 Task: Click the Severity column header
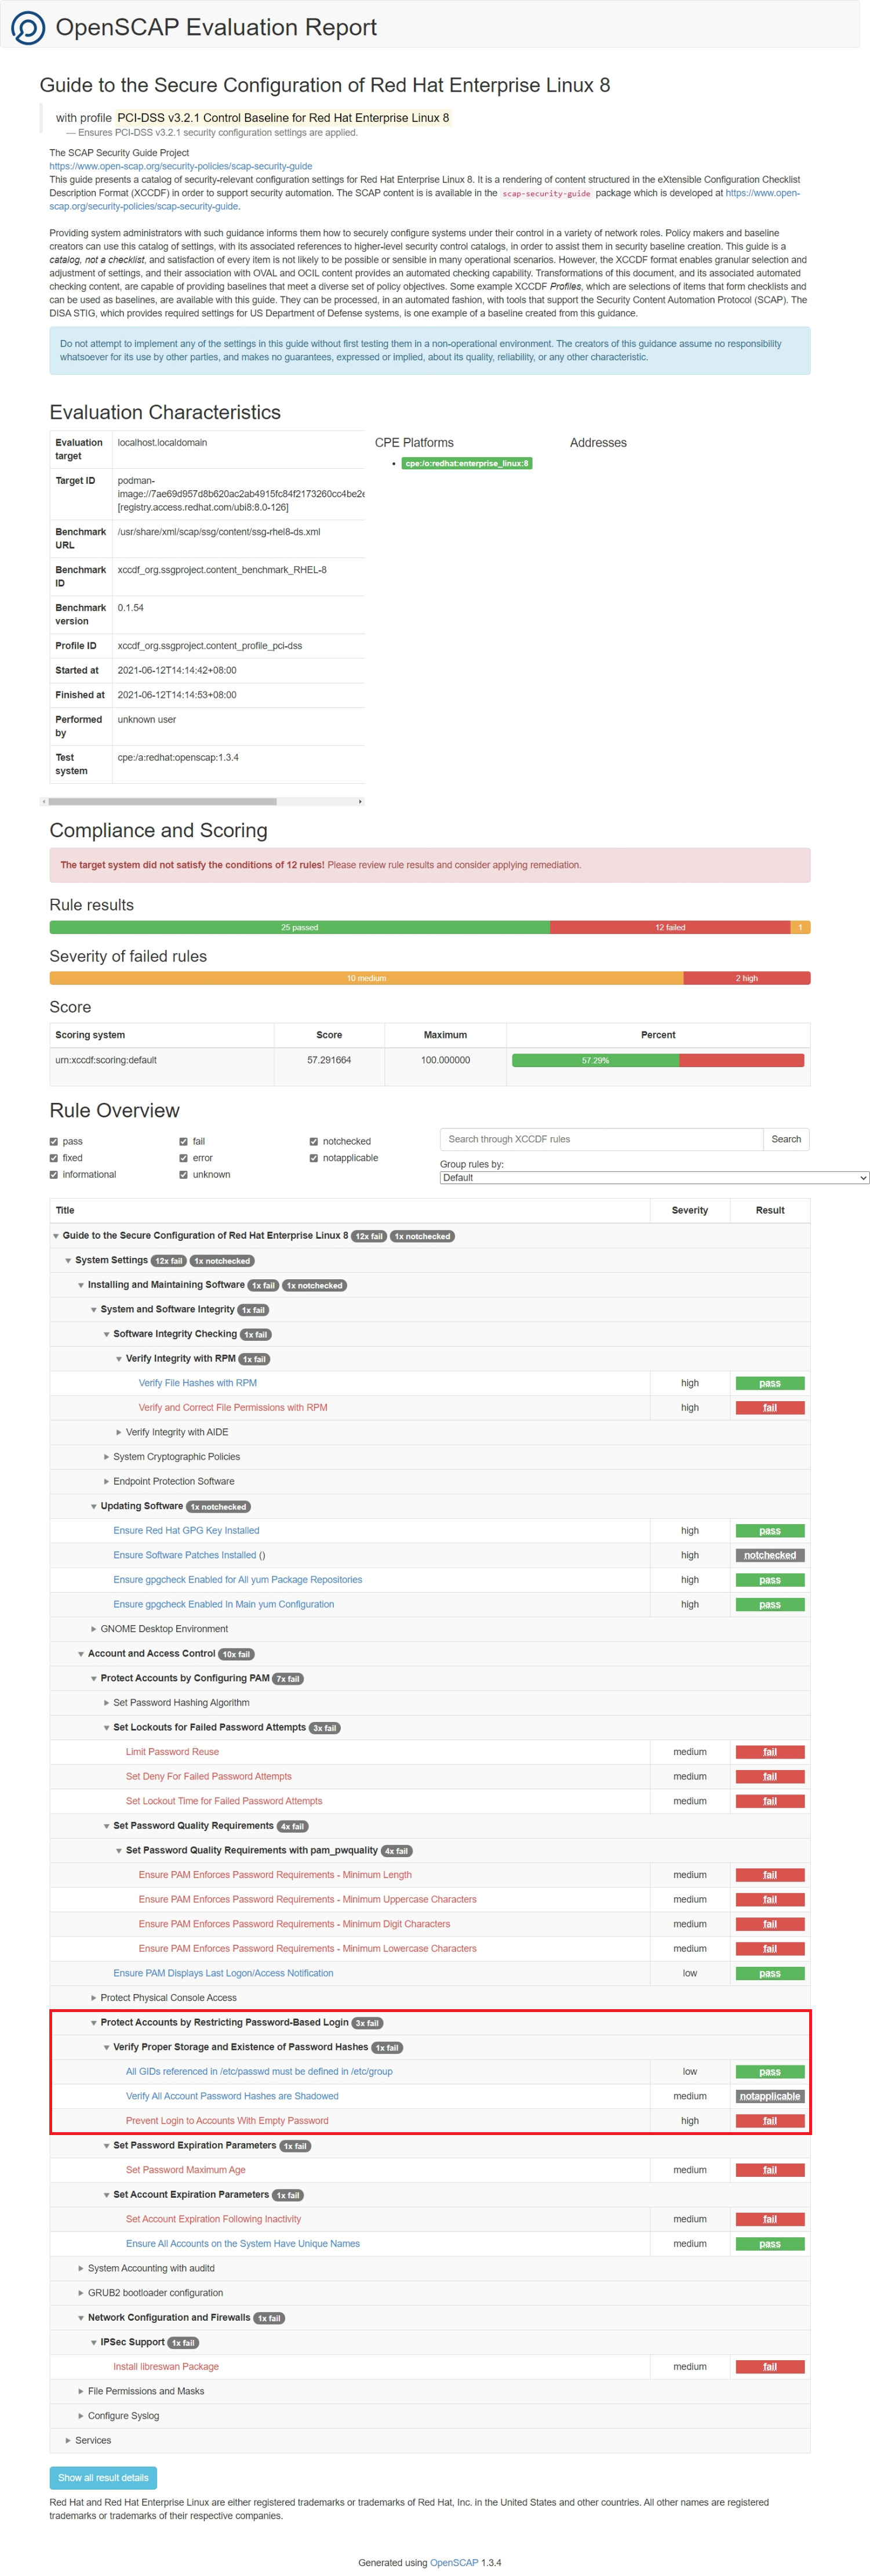click(x=689, y=1210)
